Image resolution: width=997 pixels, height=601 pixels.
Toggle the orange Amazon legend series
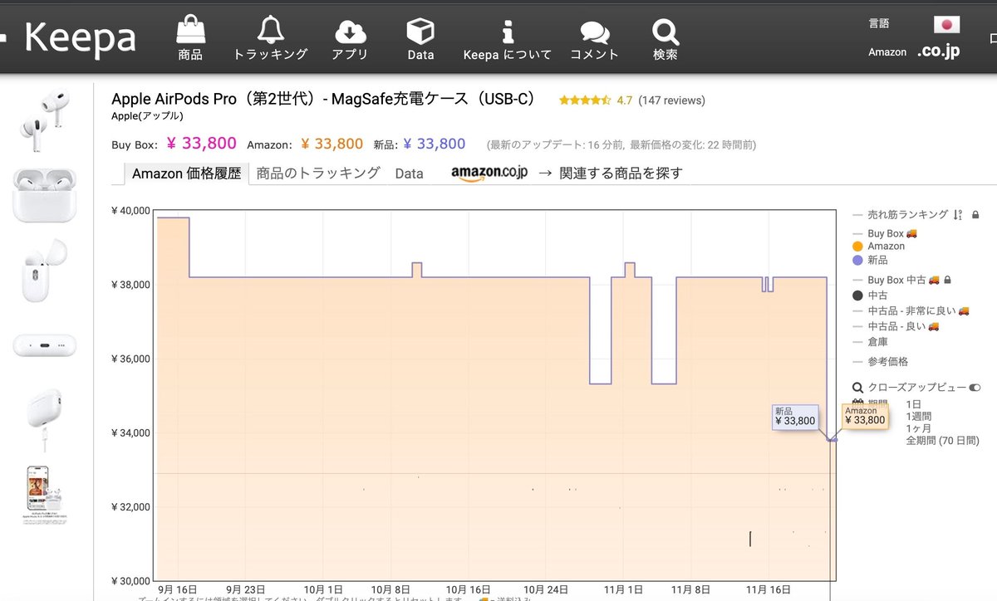[879, 247]
